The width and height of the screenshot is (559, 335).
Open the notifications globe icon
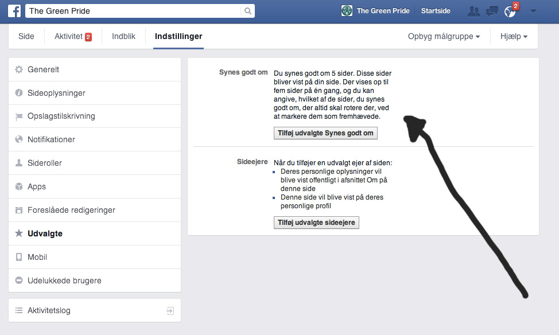509,11
